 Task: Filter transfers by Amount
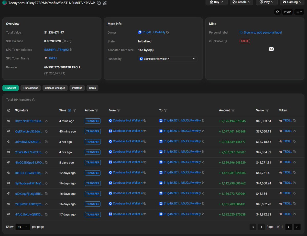[233, 110]
